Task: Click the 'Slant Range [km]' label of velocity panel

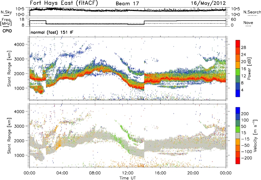Action: (x=9, y=136)
